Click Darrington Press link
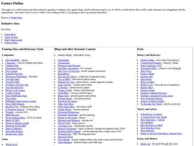Viewport: 194px width, 146px height. click(x=14, y=68)
